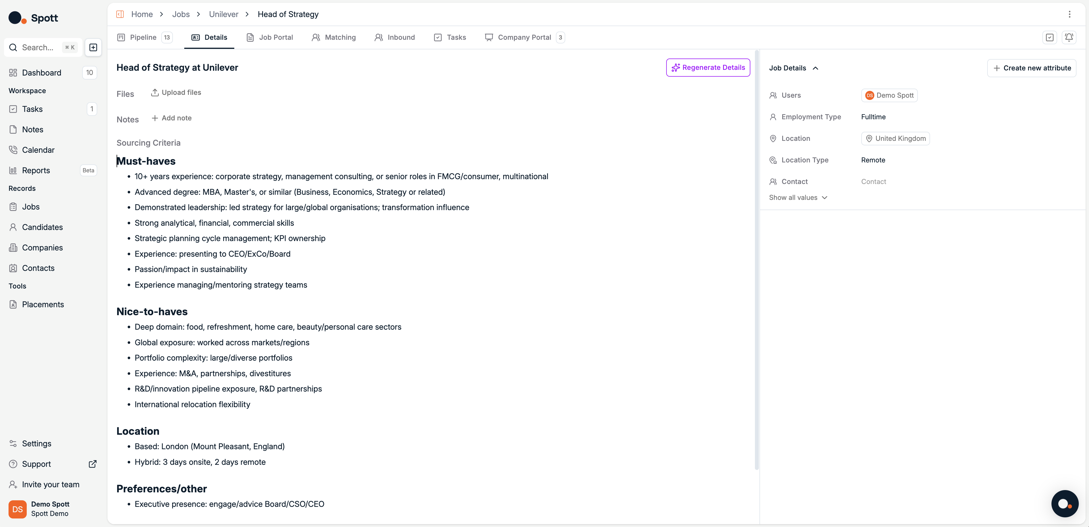Click the Dashboard count badge 10
The image size is (1089, 527).
point(89,73)
